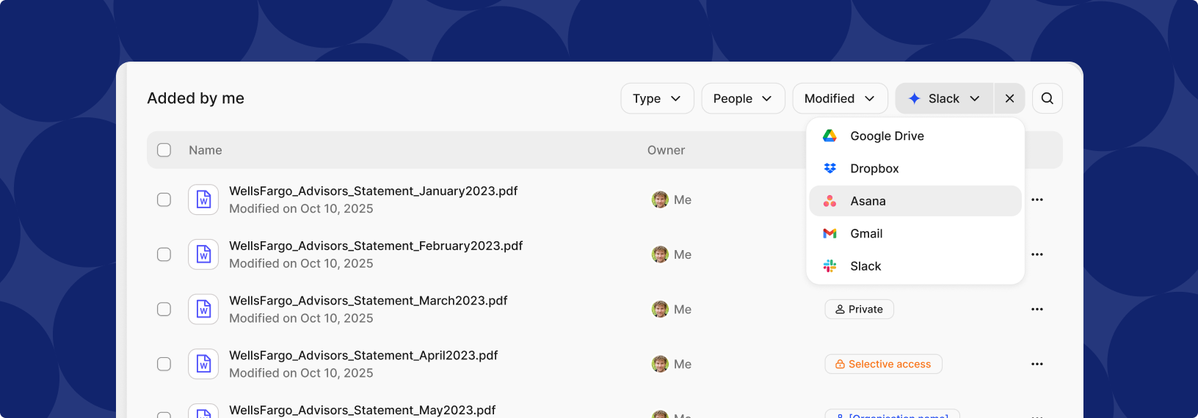Clear the Slack filter with X
This screenshot has height=418, width=1198.
(1009, 98)
